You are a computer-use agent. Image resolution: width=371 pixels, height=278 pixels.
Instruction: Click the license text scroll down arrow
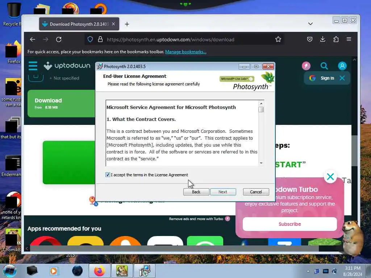(x=261, y=163)
